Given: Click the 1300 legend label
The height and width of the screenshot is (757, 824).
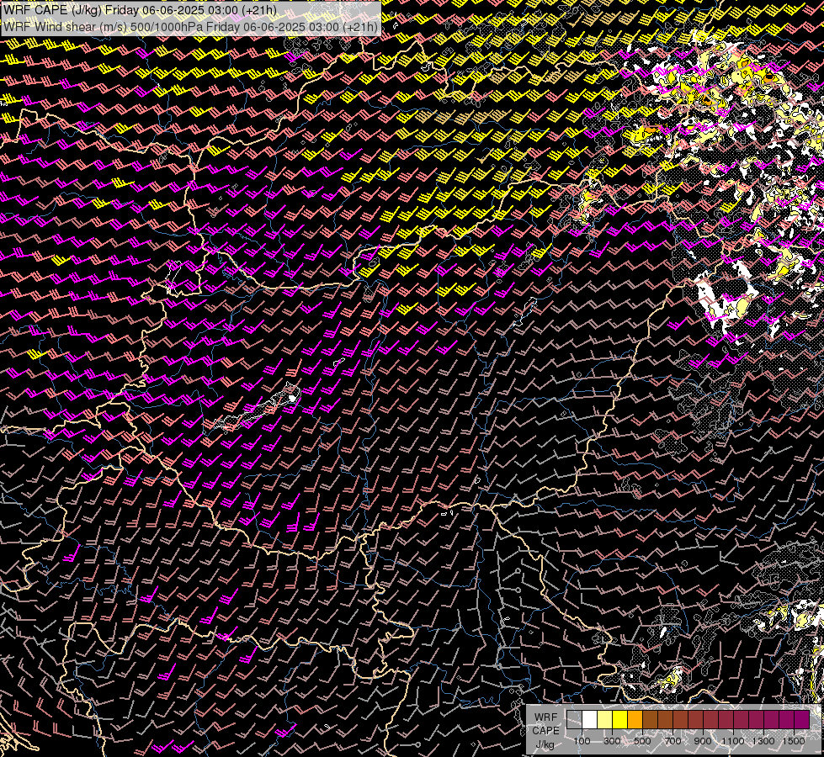Looking at the screenshot, I should (x=763, y=741).
